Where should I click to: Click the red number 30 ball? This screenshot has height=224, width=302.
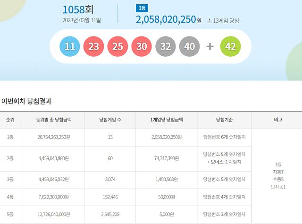[x=142, y=47]
